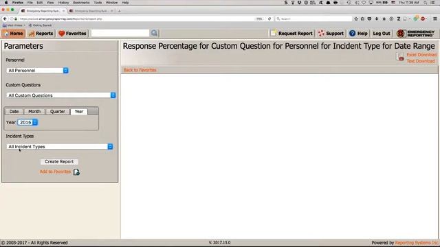Viewport: 440px width, 247px height.
Task: Click the Wi-Fi icon in menu bar
Action: [364, 3]
